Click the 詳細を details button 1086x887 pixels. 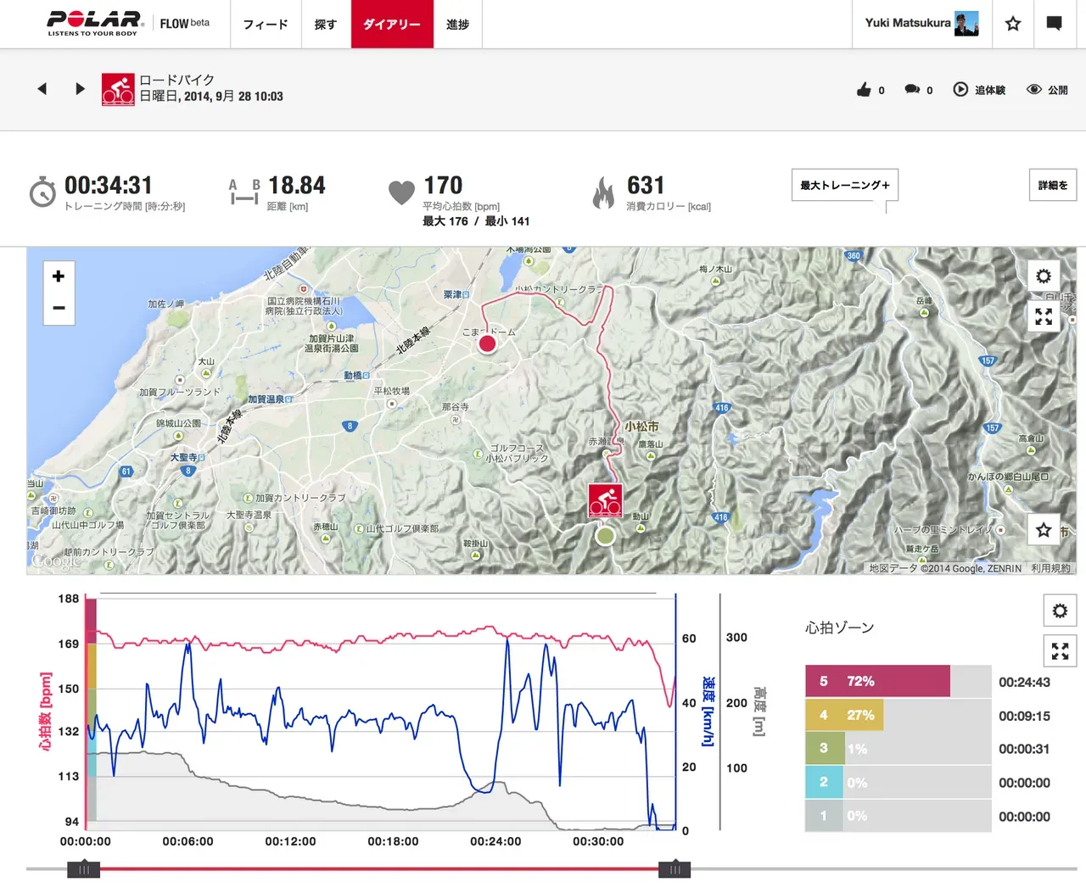point(1052,185)
